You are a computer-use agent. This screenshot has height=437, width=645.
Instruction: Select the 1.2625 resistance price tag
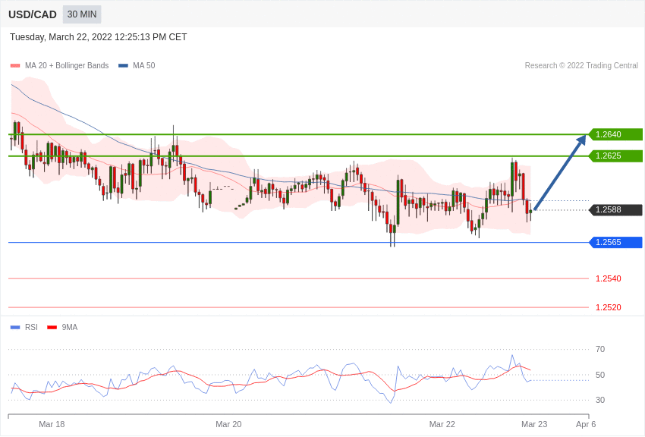[x=616, y=156]
